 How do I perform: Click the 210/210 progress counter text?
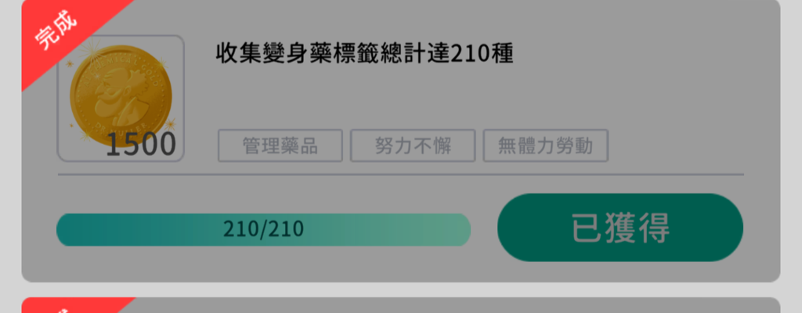point(263,229)
